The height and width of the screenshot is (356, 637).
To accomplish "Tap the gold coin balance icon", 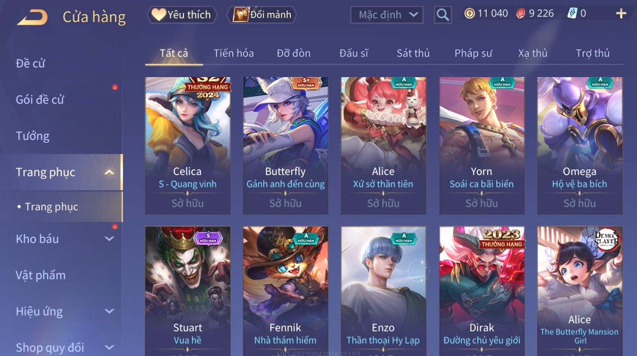I will coord(469,14).
